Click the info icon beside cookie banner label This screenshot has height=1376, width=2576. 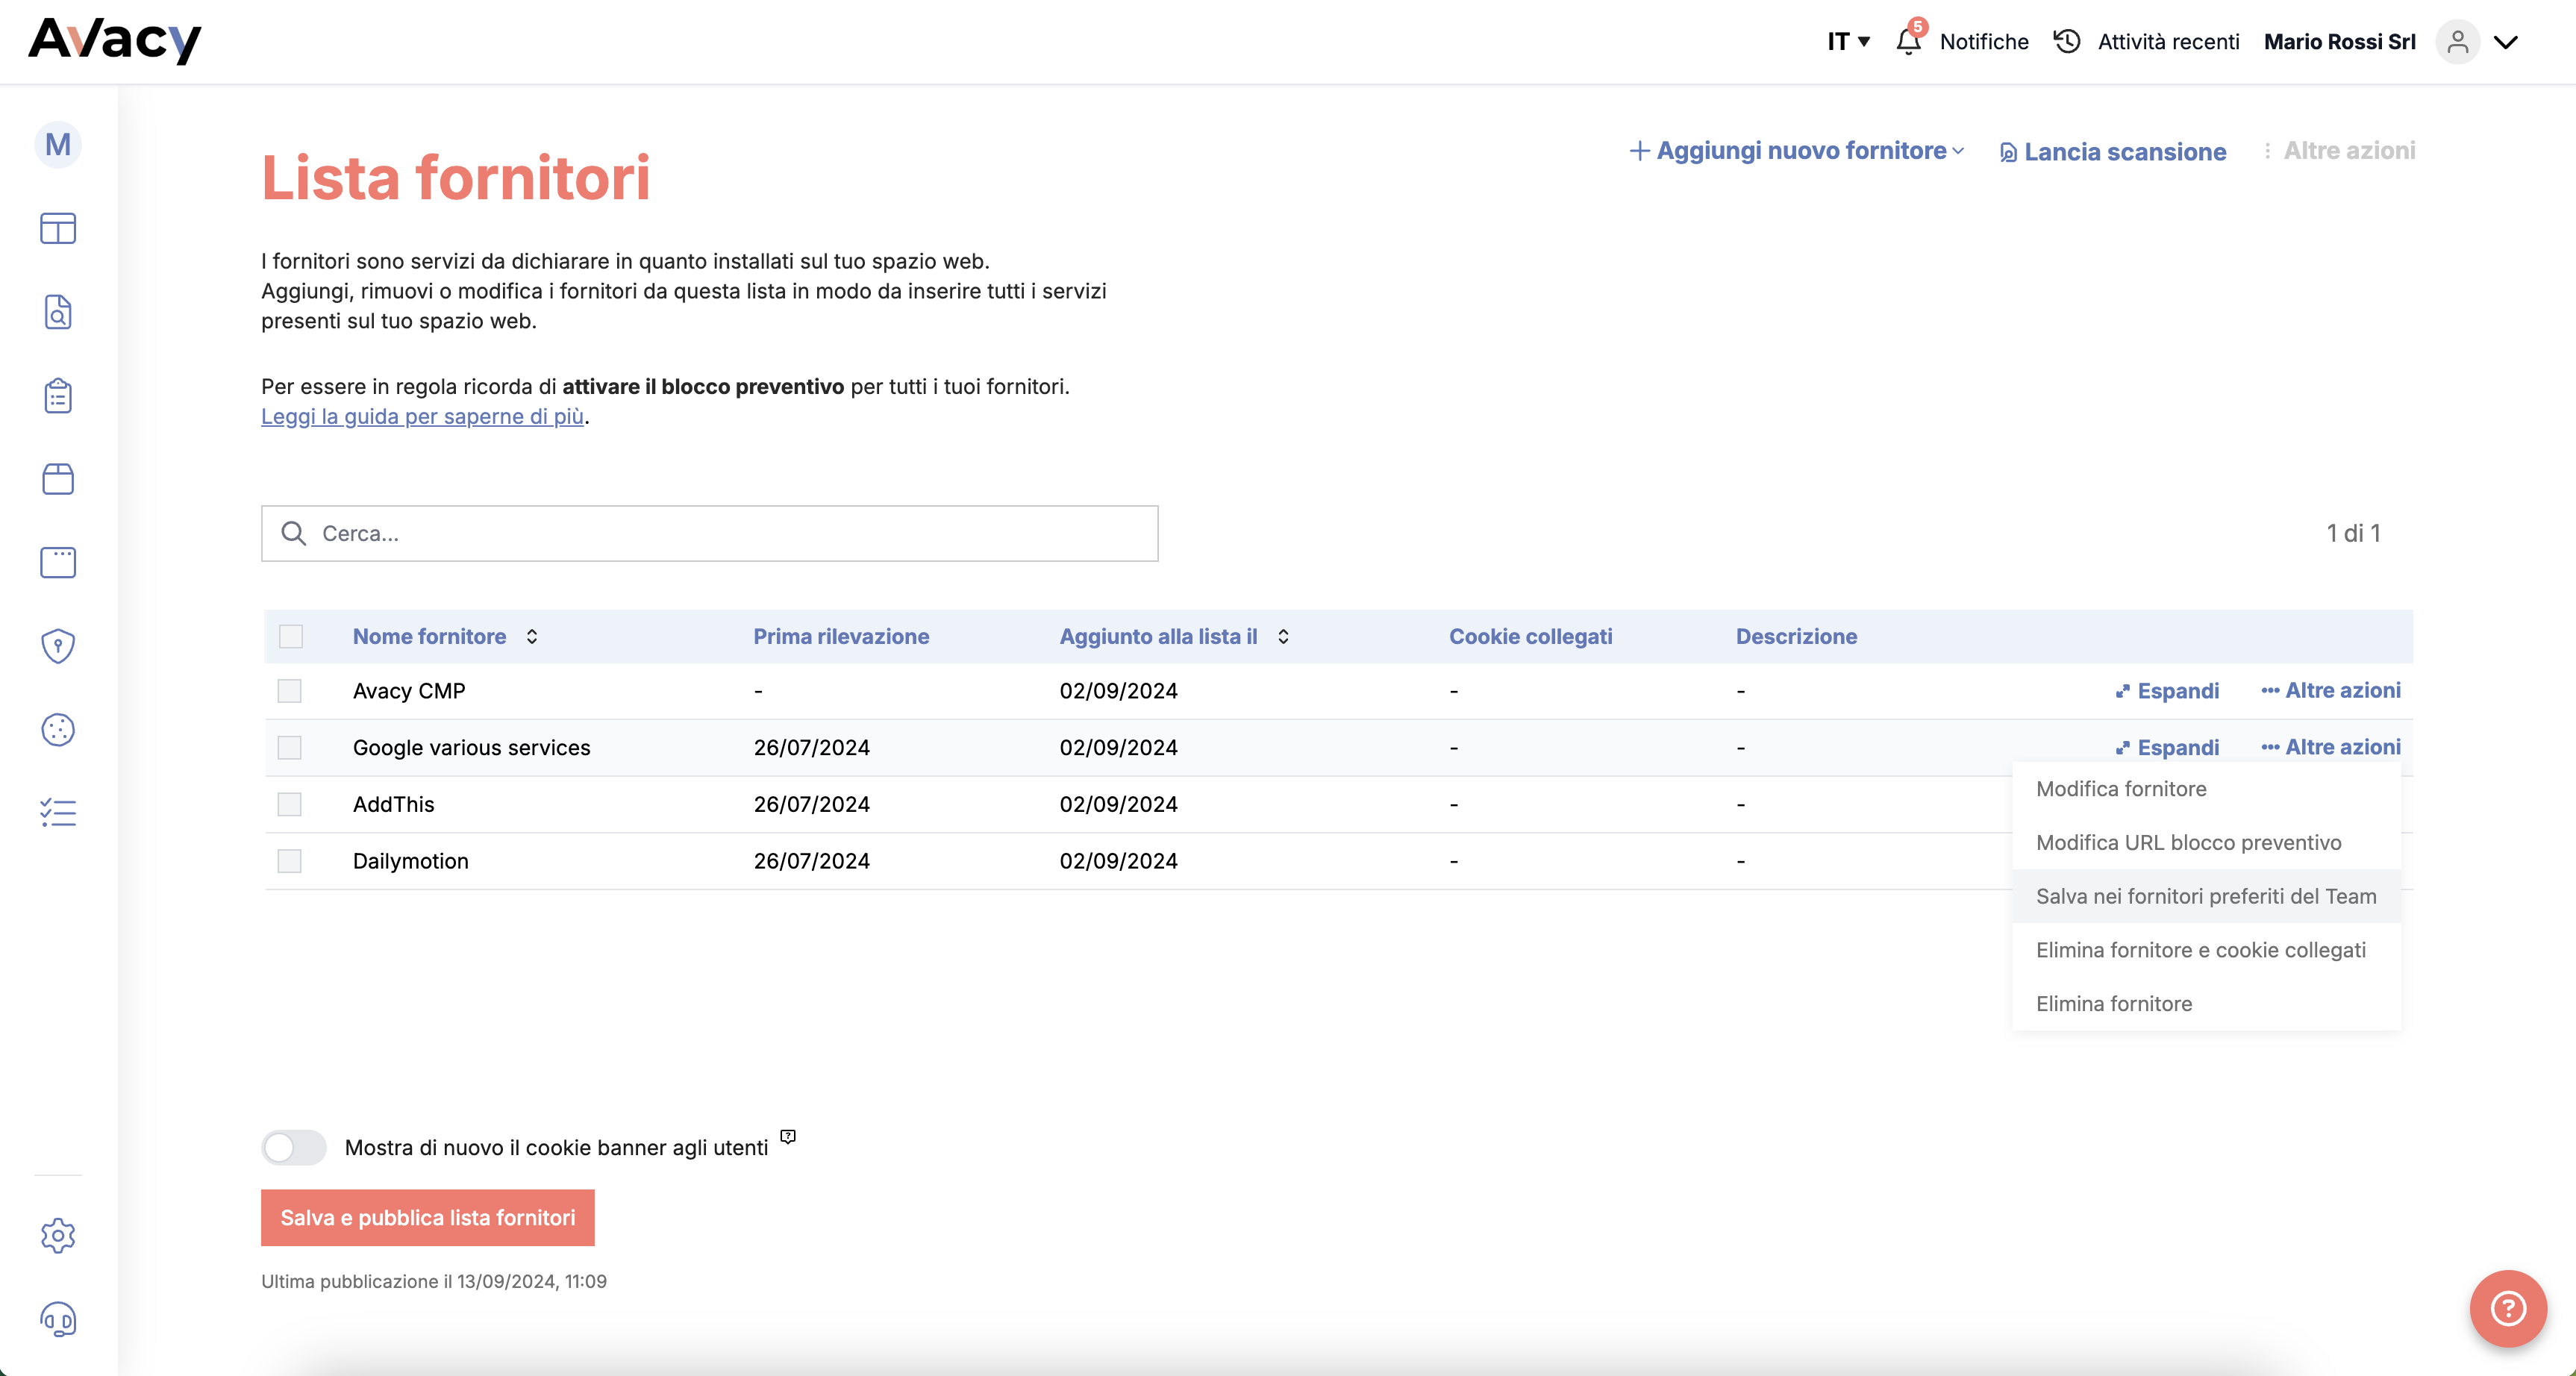point(788,1136)
